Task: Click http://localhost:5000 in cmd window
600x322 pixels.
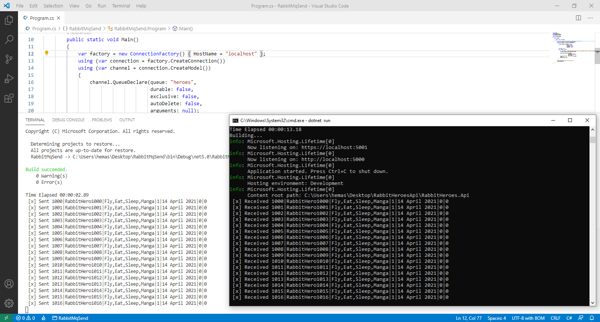Action: [333, 159]
